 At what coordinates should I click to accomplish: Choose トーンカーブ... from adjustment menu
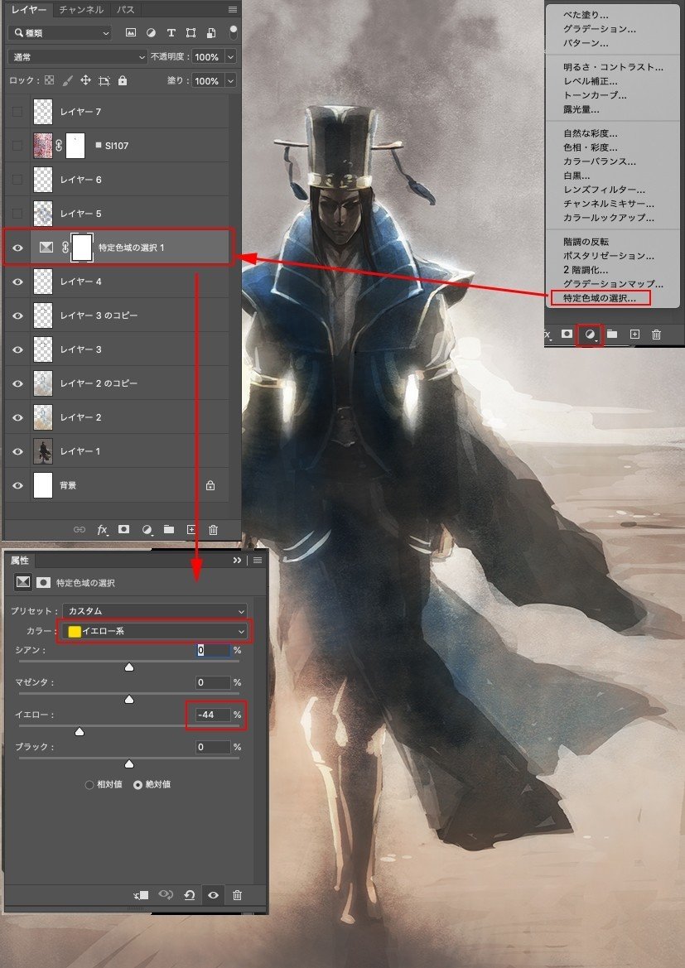tap(595, 95)
